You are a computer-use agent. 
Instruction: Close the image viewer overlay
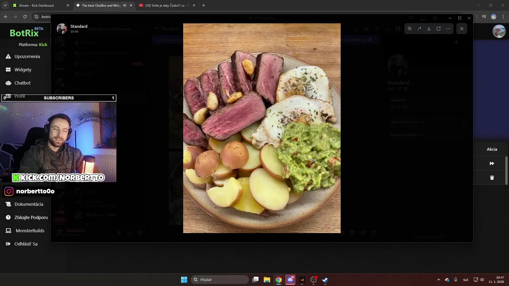462,29
